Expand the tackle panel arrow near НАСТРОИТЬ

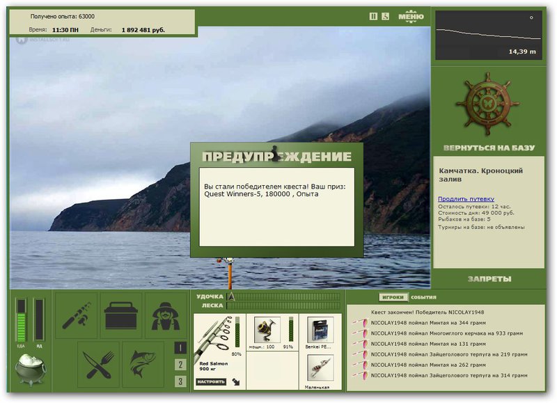[236, 382]
